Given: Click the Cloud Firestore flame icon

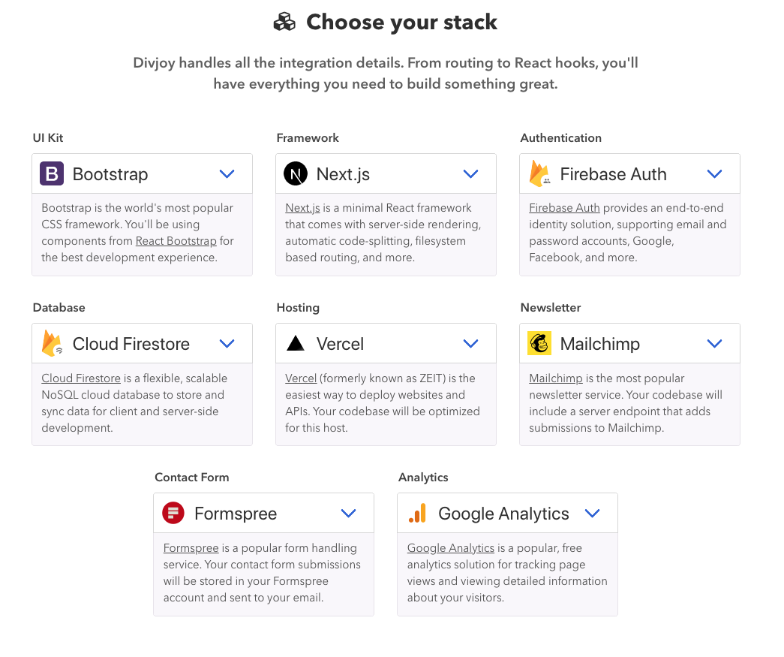Looking at the screenshot, I should (52, 343).
